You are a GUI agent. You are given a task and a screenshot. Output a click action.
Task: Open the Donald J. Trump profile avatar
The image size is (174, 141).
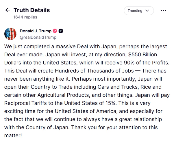(x=10, y=34)
